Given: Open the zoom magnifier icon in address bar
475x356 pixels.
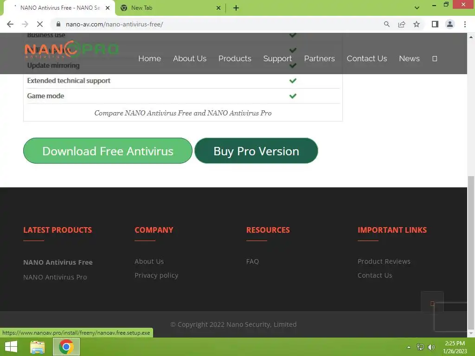Looking at the screenshot, I should click(x=386, y=24).
